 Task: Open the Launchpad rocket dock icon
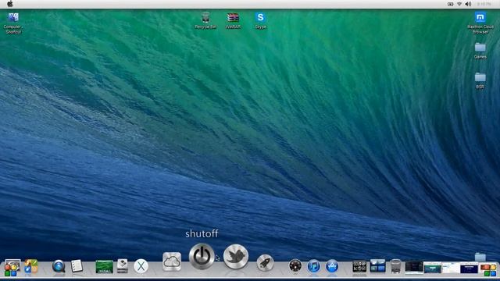[265, 263]
